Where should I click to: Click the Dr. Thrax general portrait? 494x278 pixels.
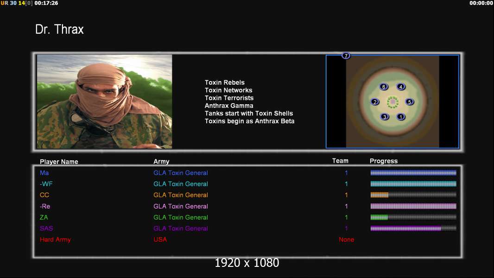105,101
